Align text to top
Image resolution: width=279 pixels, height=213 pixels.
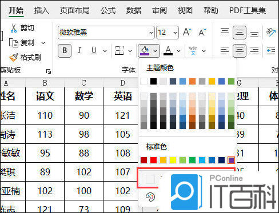(225, 31)
